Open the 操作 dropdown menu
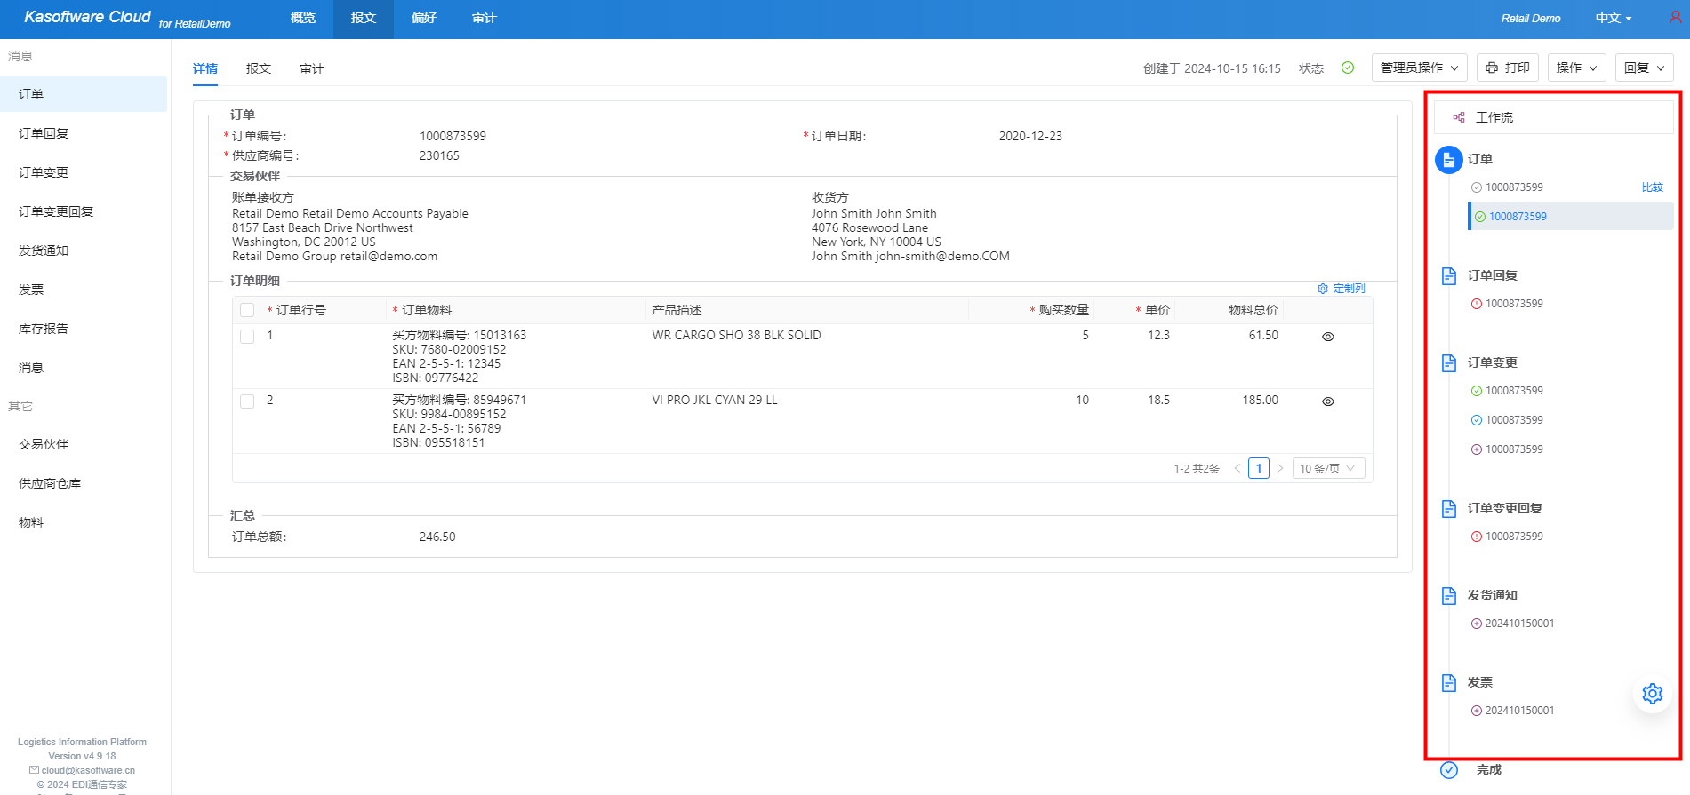The height and width of the screenshot is (795, 1690). click(1576, 68)
